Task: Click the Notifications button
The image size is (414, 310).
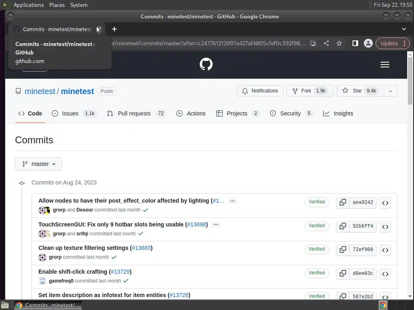Action: [x=260, y=91]
